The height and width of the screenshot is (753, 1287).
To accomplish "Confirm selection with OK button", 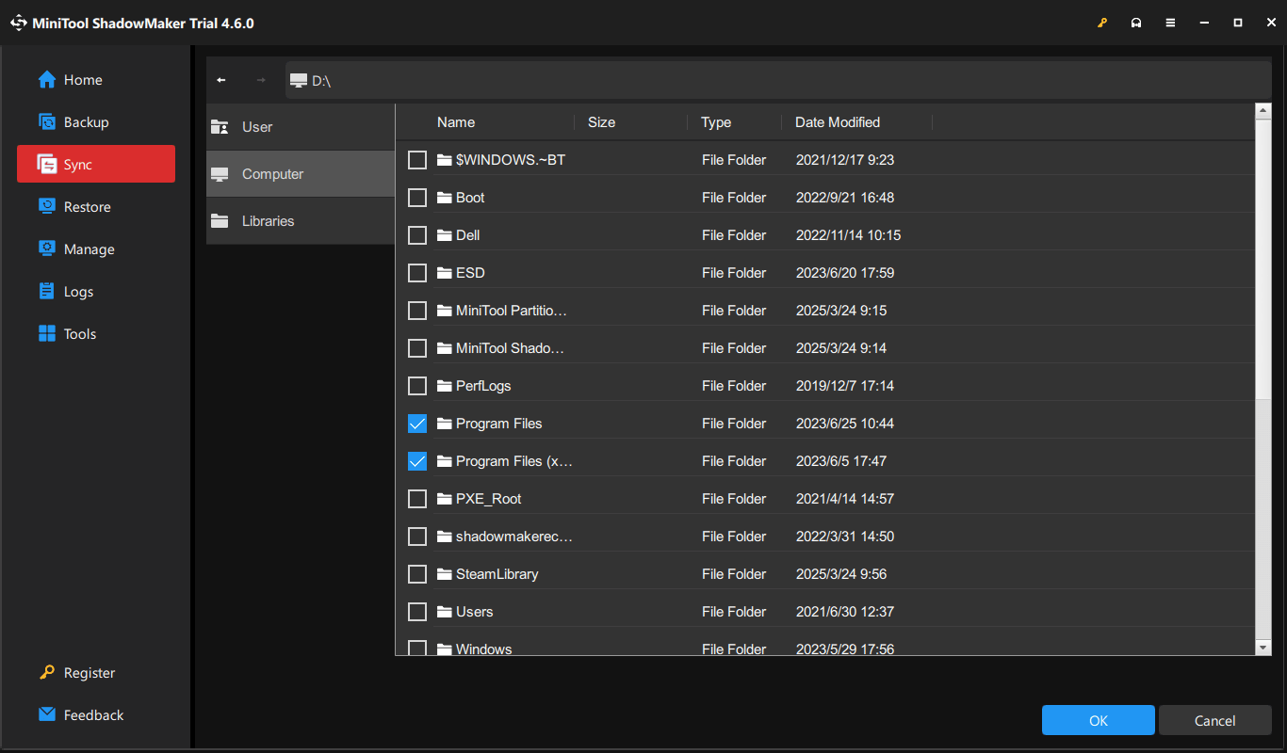I will coord(1099,721).
